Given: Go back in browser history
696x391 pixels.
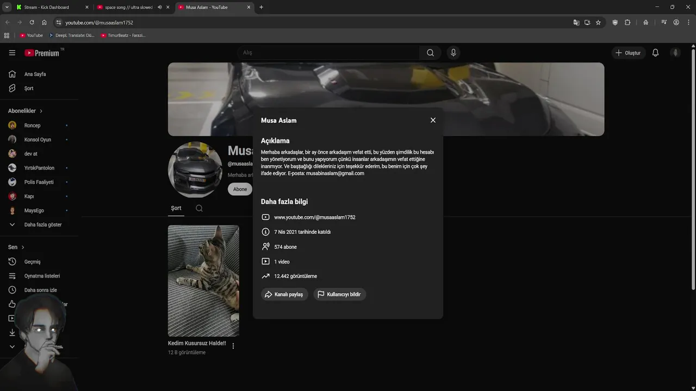Looking at the screenshot, I should 8,22.
